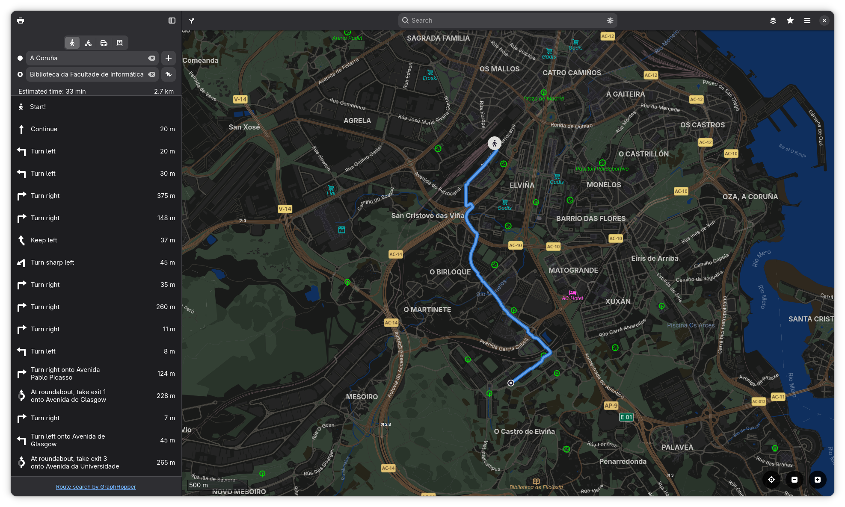Screen dimensions: 845x507
Task: Clear the A Coruña start field
Action: [151, 58]
